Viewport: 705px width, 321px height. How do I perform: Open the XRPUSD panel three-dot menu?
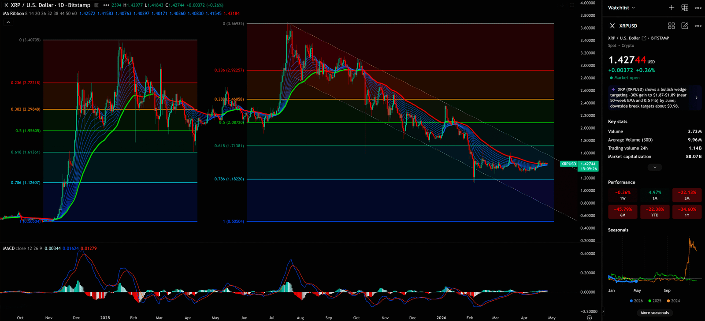[698, 26]
